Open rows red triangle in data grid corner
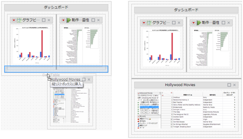The image size is (243, 139). tap(163, 96)
